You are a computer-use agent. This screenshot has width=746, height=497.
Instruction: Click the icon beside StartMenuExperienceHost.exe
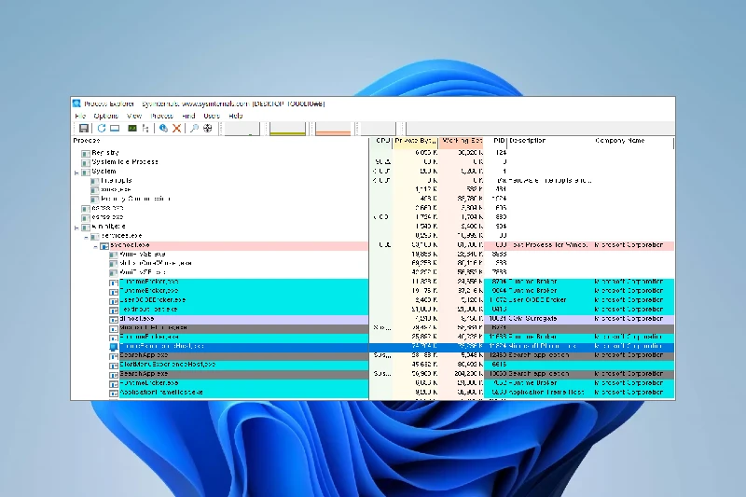tap(113, 366)
